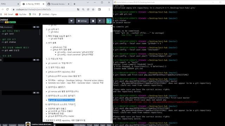
Task: Expand the dropdown next to the pin button
Action: (104, 21)
